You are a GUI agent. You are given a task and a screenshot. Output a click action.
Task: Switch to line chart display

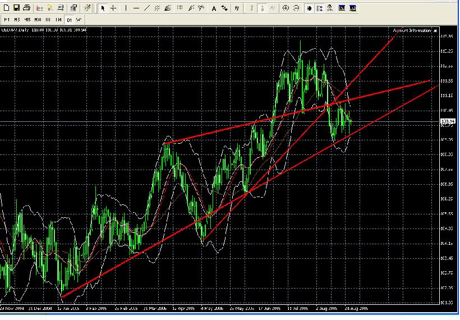(273, 8)
